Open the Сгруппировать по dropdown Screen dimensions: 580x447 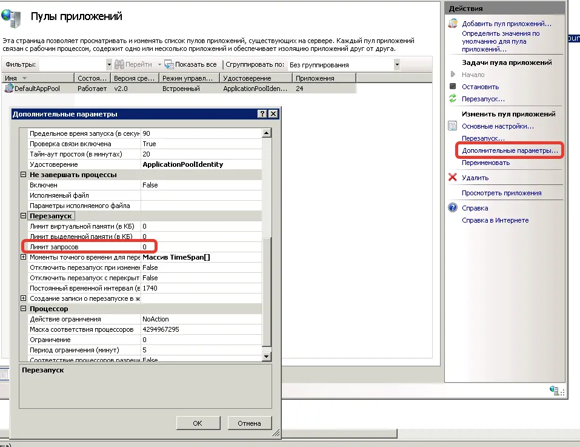pyautogui.click(x=397, y=64)
